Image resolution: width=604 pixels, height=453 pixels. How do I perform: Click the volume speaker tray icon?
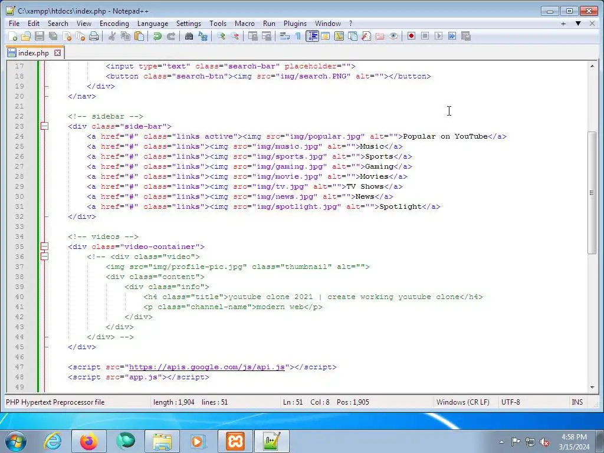(544, 442)
